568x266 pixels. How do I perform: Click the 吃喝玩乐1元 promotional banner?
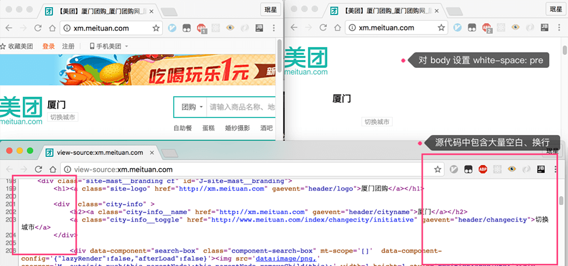[138, 70]
